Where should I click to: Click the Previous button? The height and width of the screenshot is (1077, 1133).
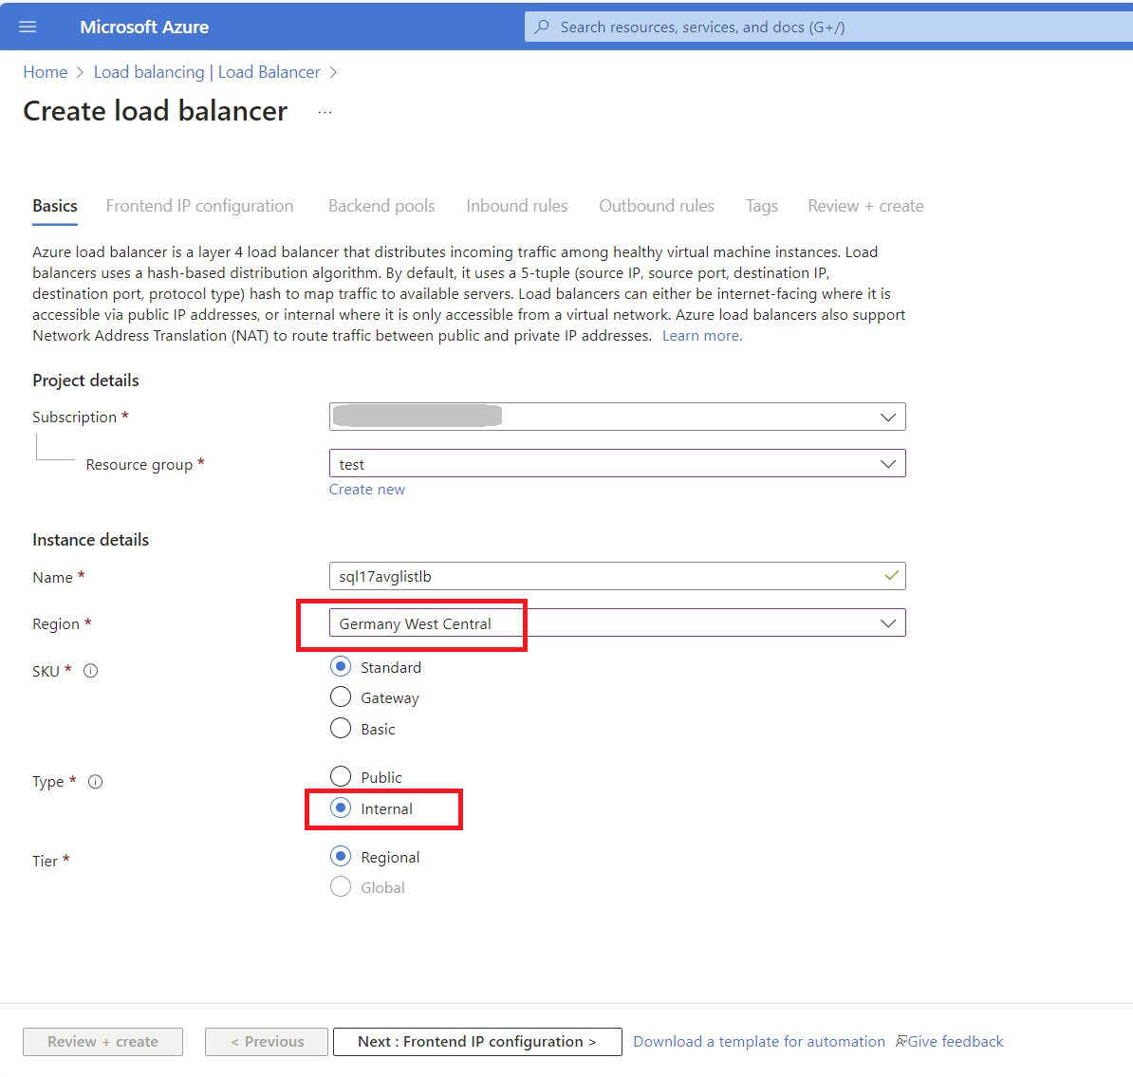point(267,1042)
